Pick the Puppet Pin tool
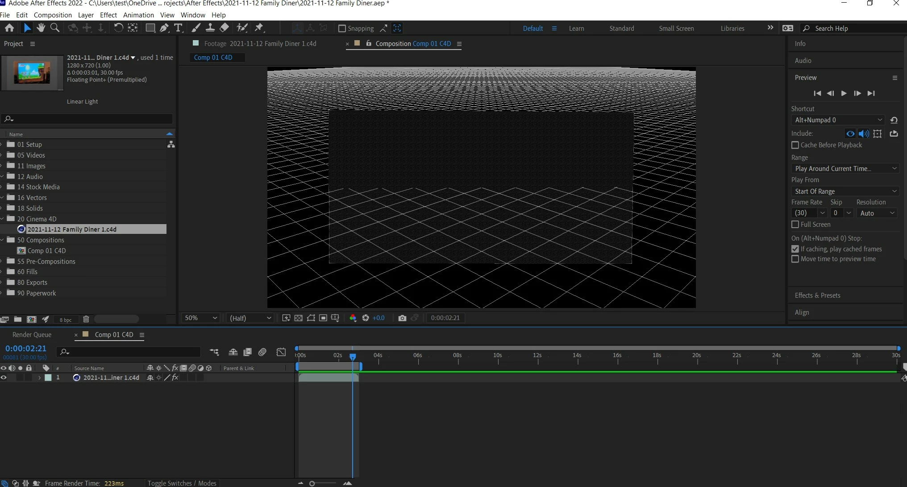The height and width of the screenshot is (487, 907). click(x=259, y=28)
